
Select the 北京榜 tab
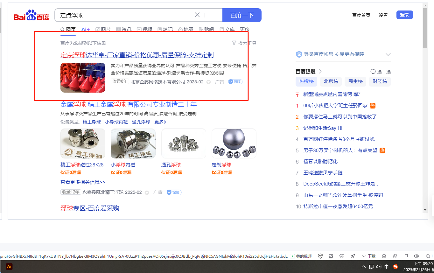[331, 81]
